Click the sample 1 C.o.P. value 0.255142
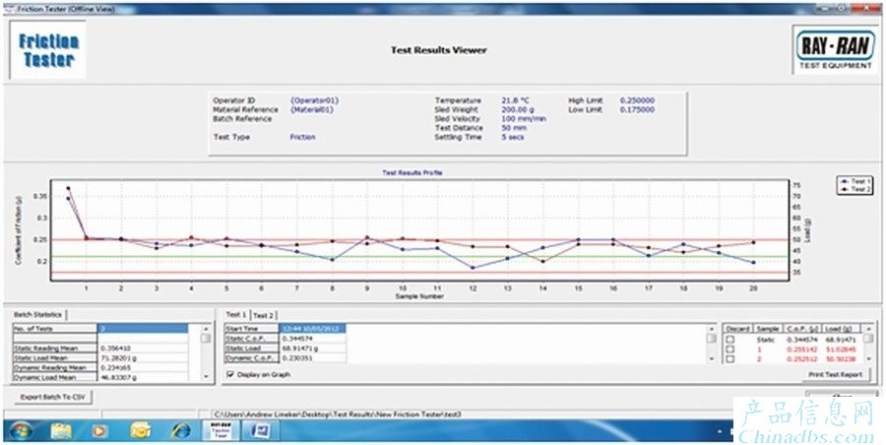886x445 pixels. pos(800,350)
